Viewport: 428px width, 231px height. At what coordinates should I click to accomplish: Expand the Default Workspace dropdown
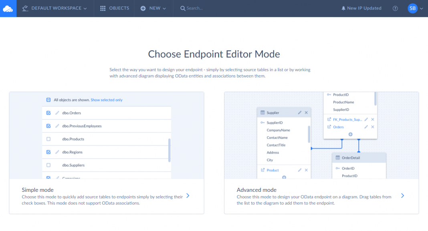coord(55,8)
